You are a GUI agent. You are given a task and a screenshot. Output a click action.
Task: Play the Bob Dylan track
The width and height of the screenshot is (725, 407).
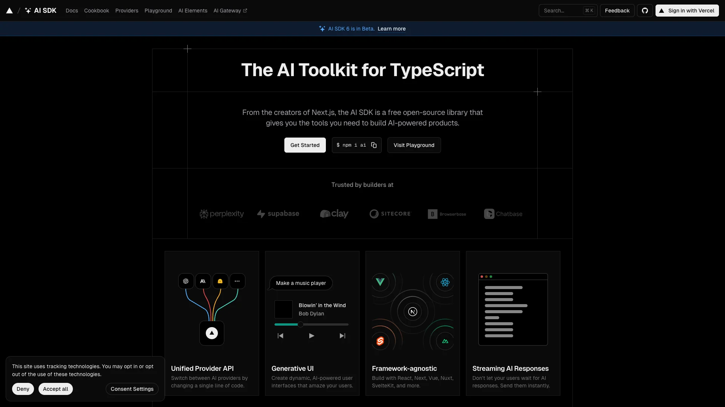coord(311,336)
